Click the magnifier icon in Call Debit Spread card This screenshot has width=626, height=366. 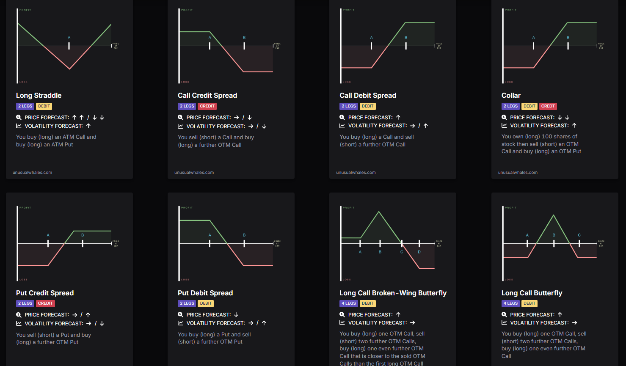click(342, 118)
